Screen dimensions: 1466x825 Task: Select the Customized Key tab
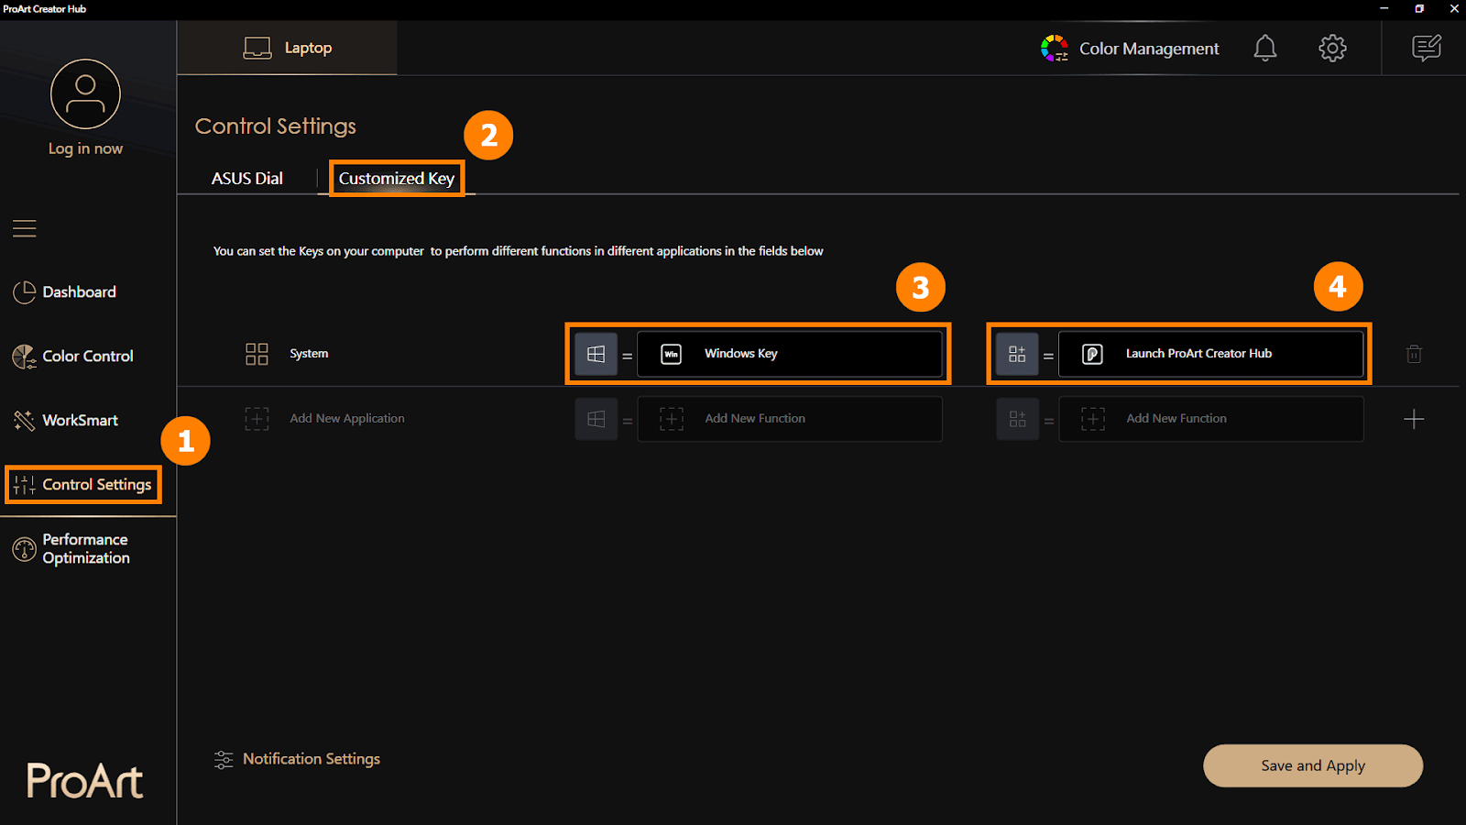point(397,178)
